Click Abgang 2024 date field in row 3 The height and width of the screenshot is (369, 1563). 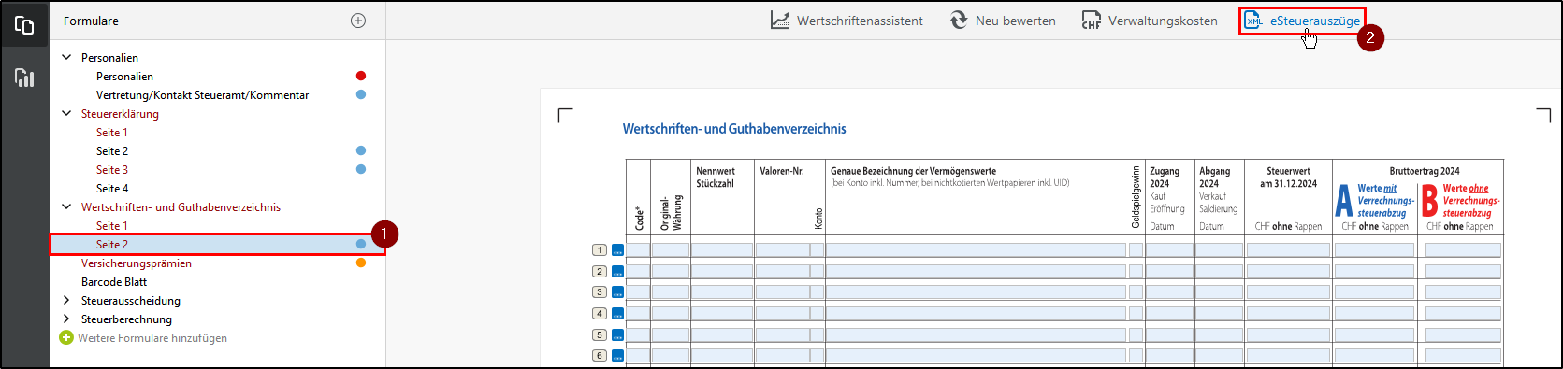point(1220,292)
